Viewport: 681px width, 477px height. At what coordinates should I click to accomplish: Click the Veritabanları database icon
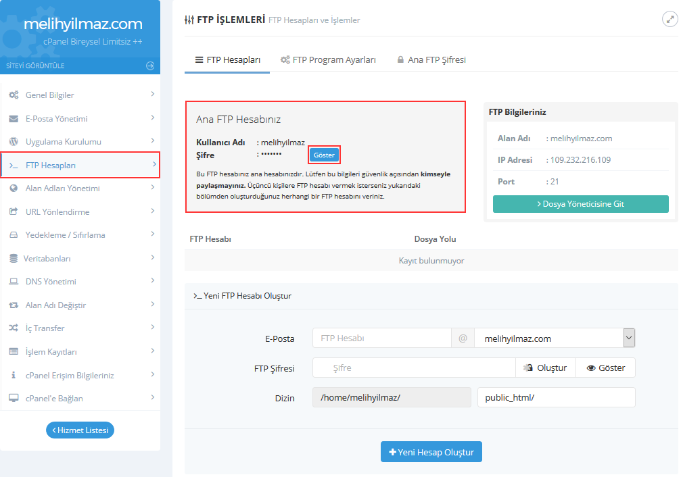13,259
